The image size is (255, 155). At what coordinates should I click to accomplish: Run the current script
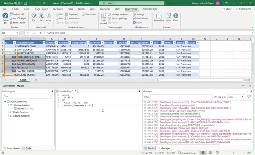[x=59, y=18]
